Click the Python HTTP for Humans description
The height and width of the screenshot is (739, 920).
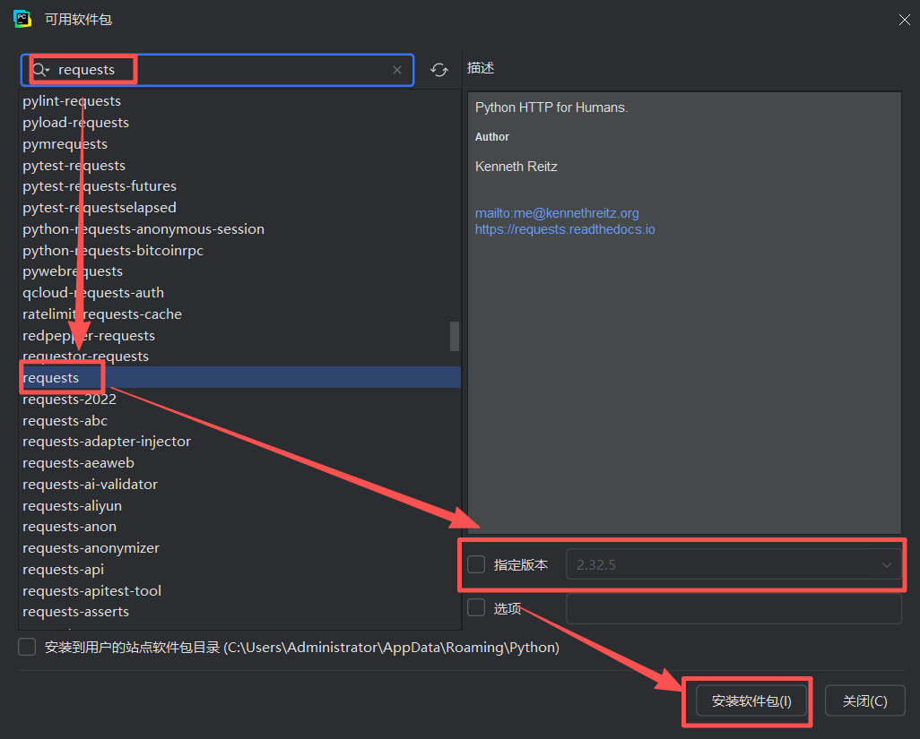tap(551, 107)
